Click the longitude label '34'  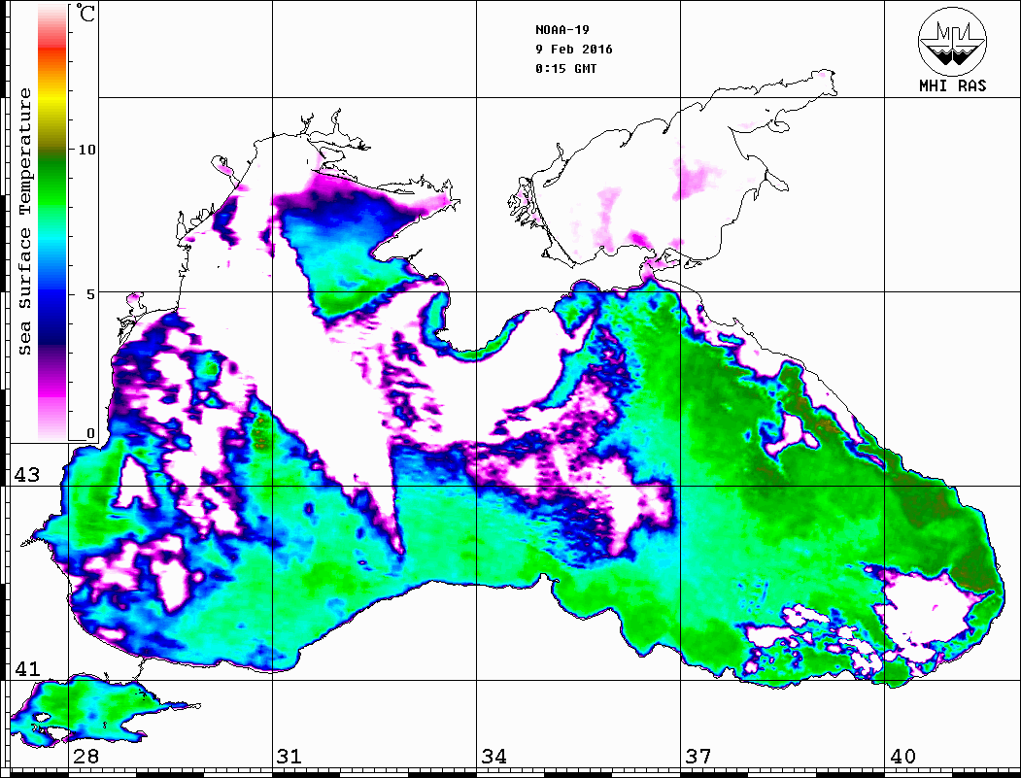(493, 757)
